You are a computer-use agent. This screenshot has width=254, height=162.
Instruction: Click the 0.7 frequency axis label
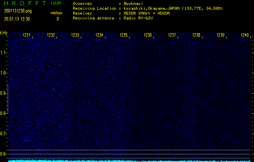click(x=4, y=134)
